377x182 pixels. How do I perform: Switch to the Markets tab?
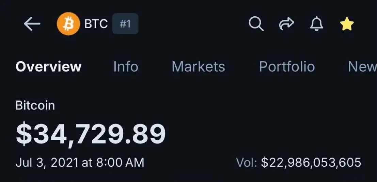(198, 67)
